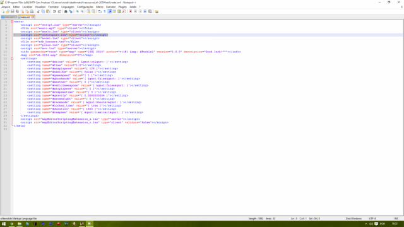
Task: Open the Windows Start menu
Action: click(4, 224)
